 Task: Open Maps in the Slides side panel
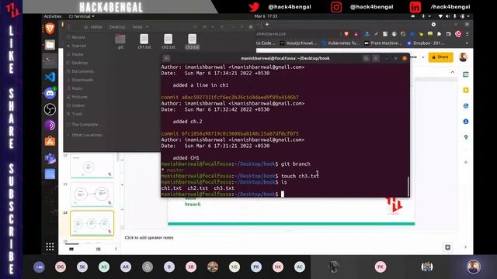pos(466,137)
